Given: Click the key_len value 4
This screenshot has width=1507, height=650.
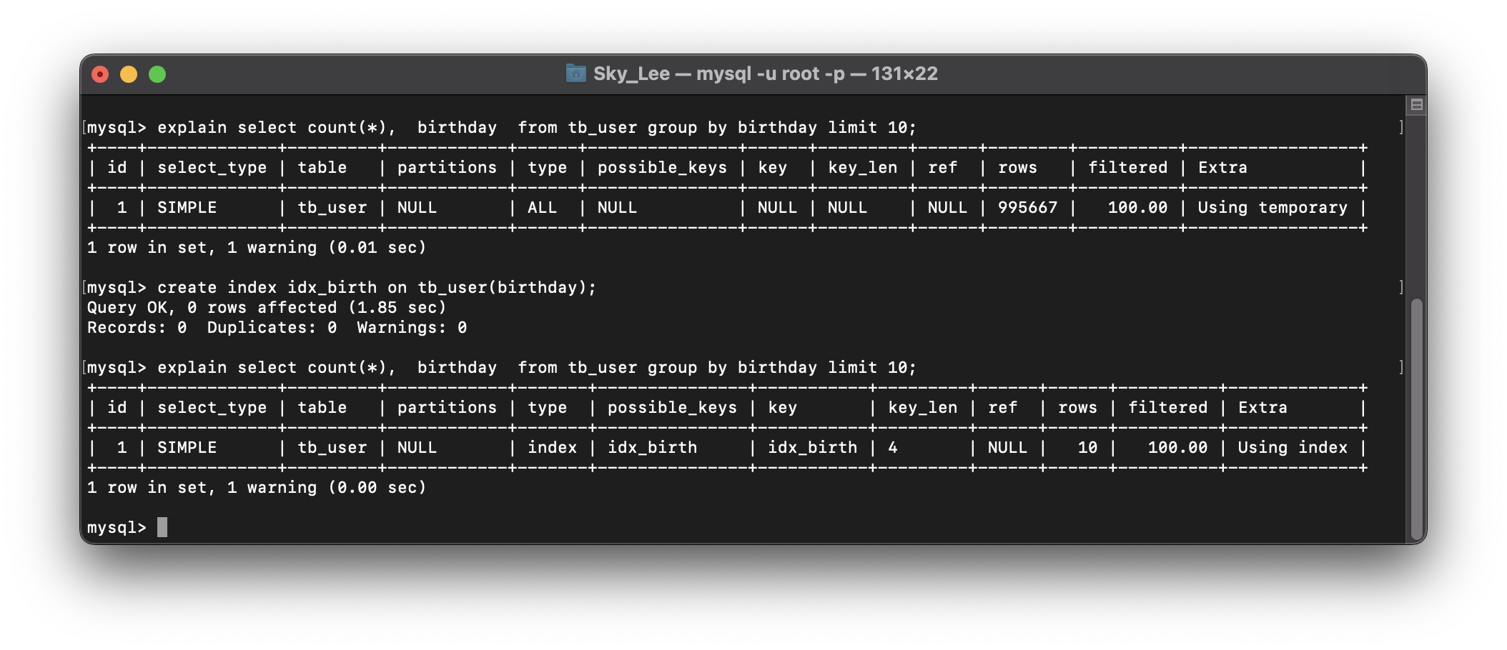Looking at the screenshot, I should point(893,448).
